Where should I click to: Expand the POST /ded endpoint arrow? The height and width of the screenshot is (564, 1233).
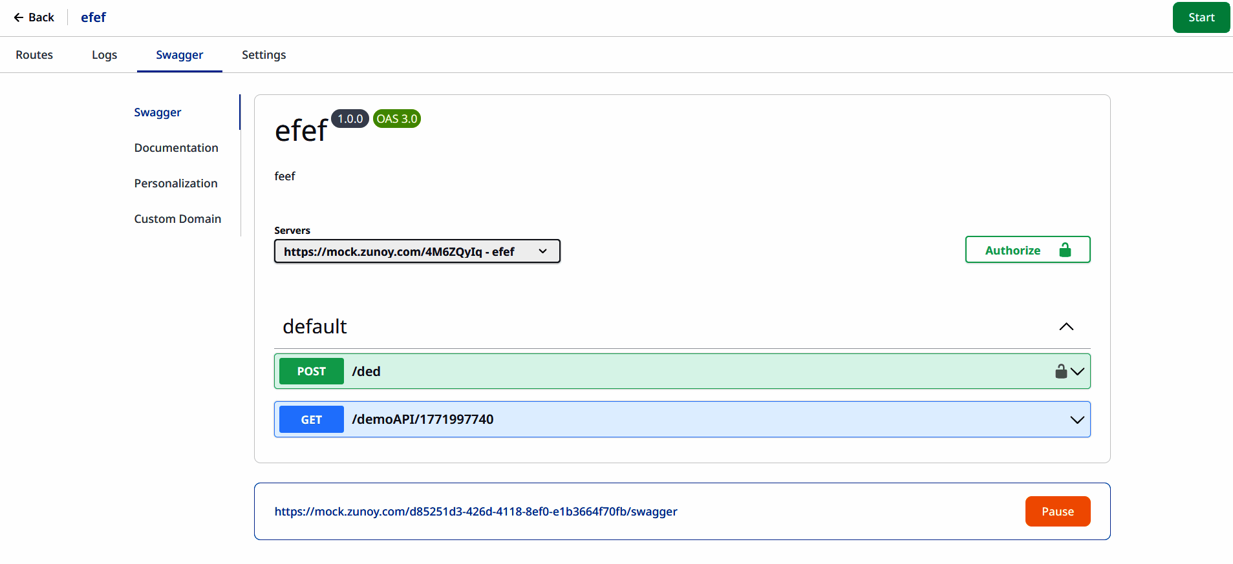pyautogui.click(x=1077, y=371)
